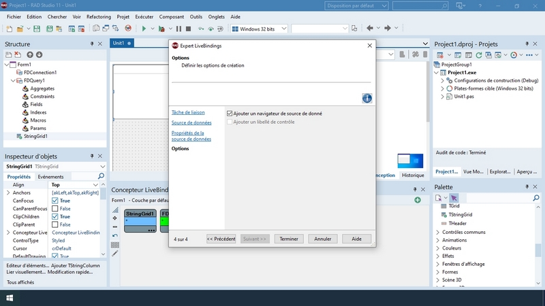
Task: Click the move-down arrow in Structure panel
Action: click(x=39, y=55)
